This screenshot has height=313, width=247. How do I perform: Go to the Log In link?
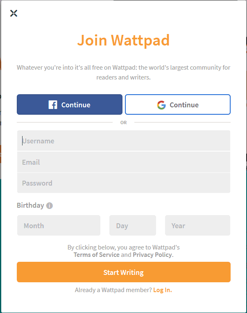[x=162, y=290]
